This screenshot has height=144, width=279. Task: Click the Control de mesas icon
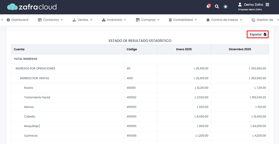coord(208,20)
